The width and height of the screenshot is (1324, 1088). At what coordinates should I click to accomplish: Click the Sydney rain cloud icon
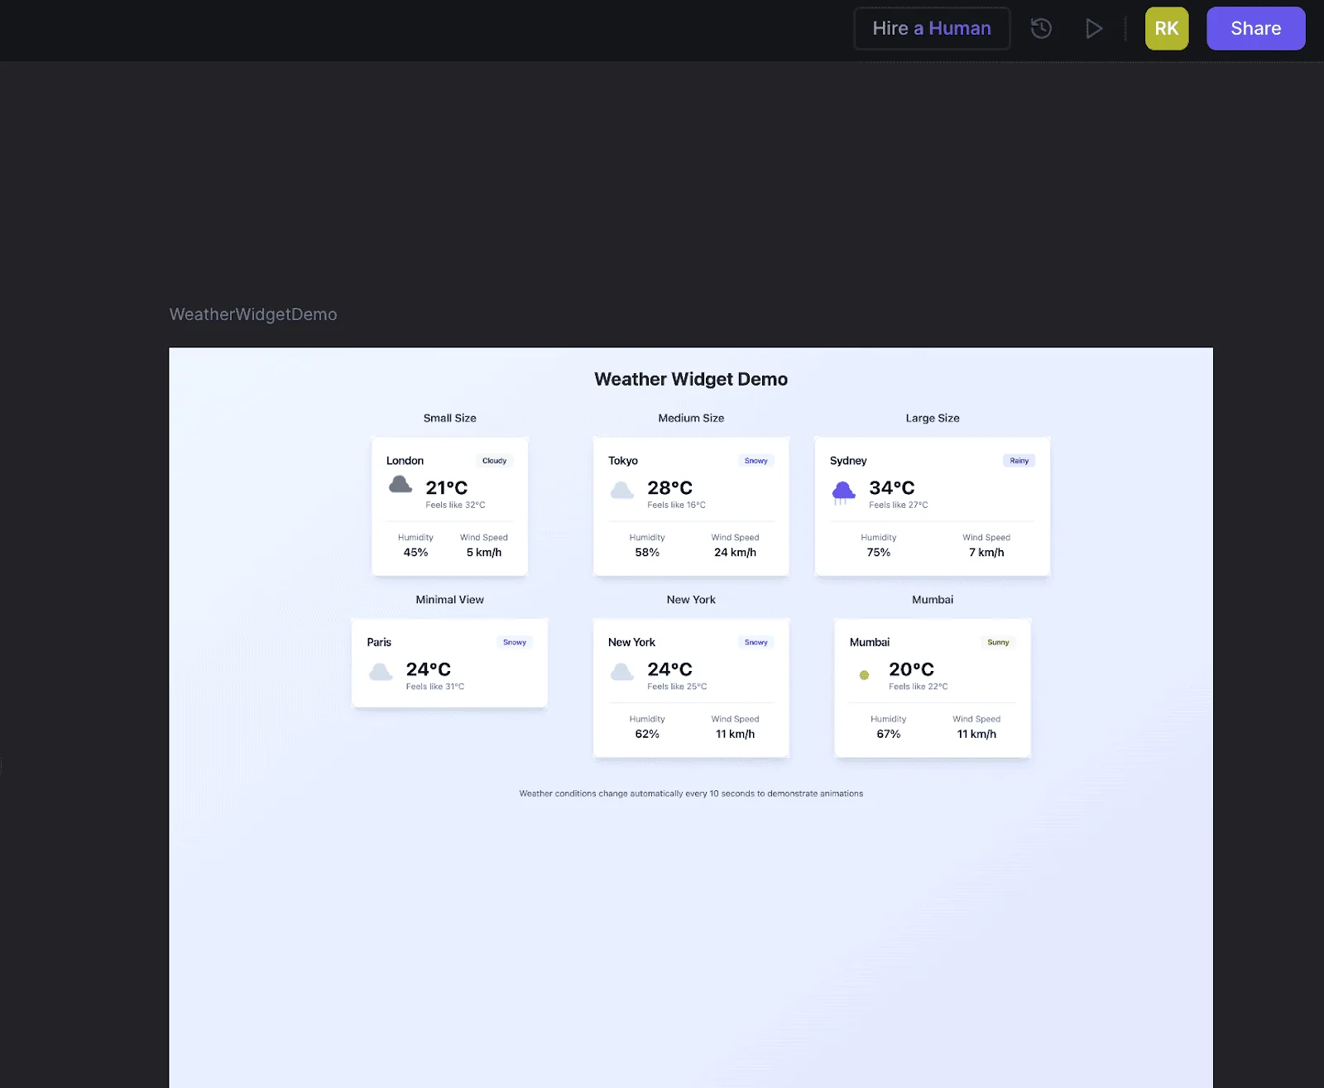pyautogui.click(x=843, y=493)
